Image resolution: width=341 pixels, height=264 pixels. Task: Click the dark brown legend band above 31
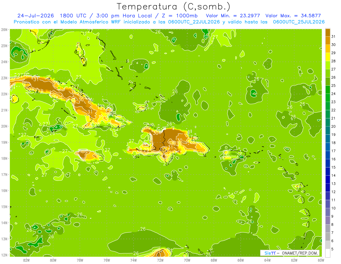pos(328,32)
